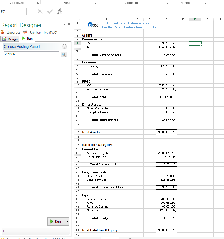This screenshot has width=224, height=239.
Task: Collapse the Choose Posting Periods section
Action: 64,47
